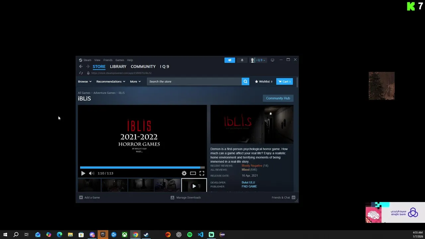
Task: Select the highlighted trailer thumbnail with play icon
Action: 194,186
